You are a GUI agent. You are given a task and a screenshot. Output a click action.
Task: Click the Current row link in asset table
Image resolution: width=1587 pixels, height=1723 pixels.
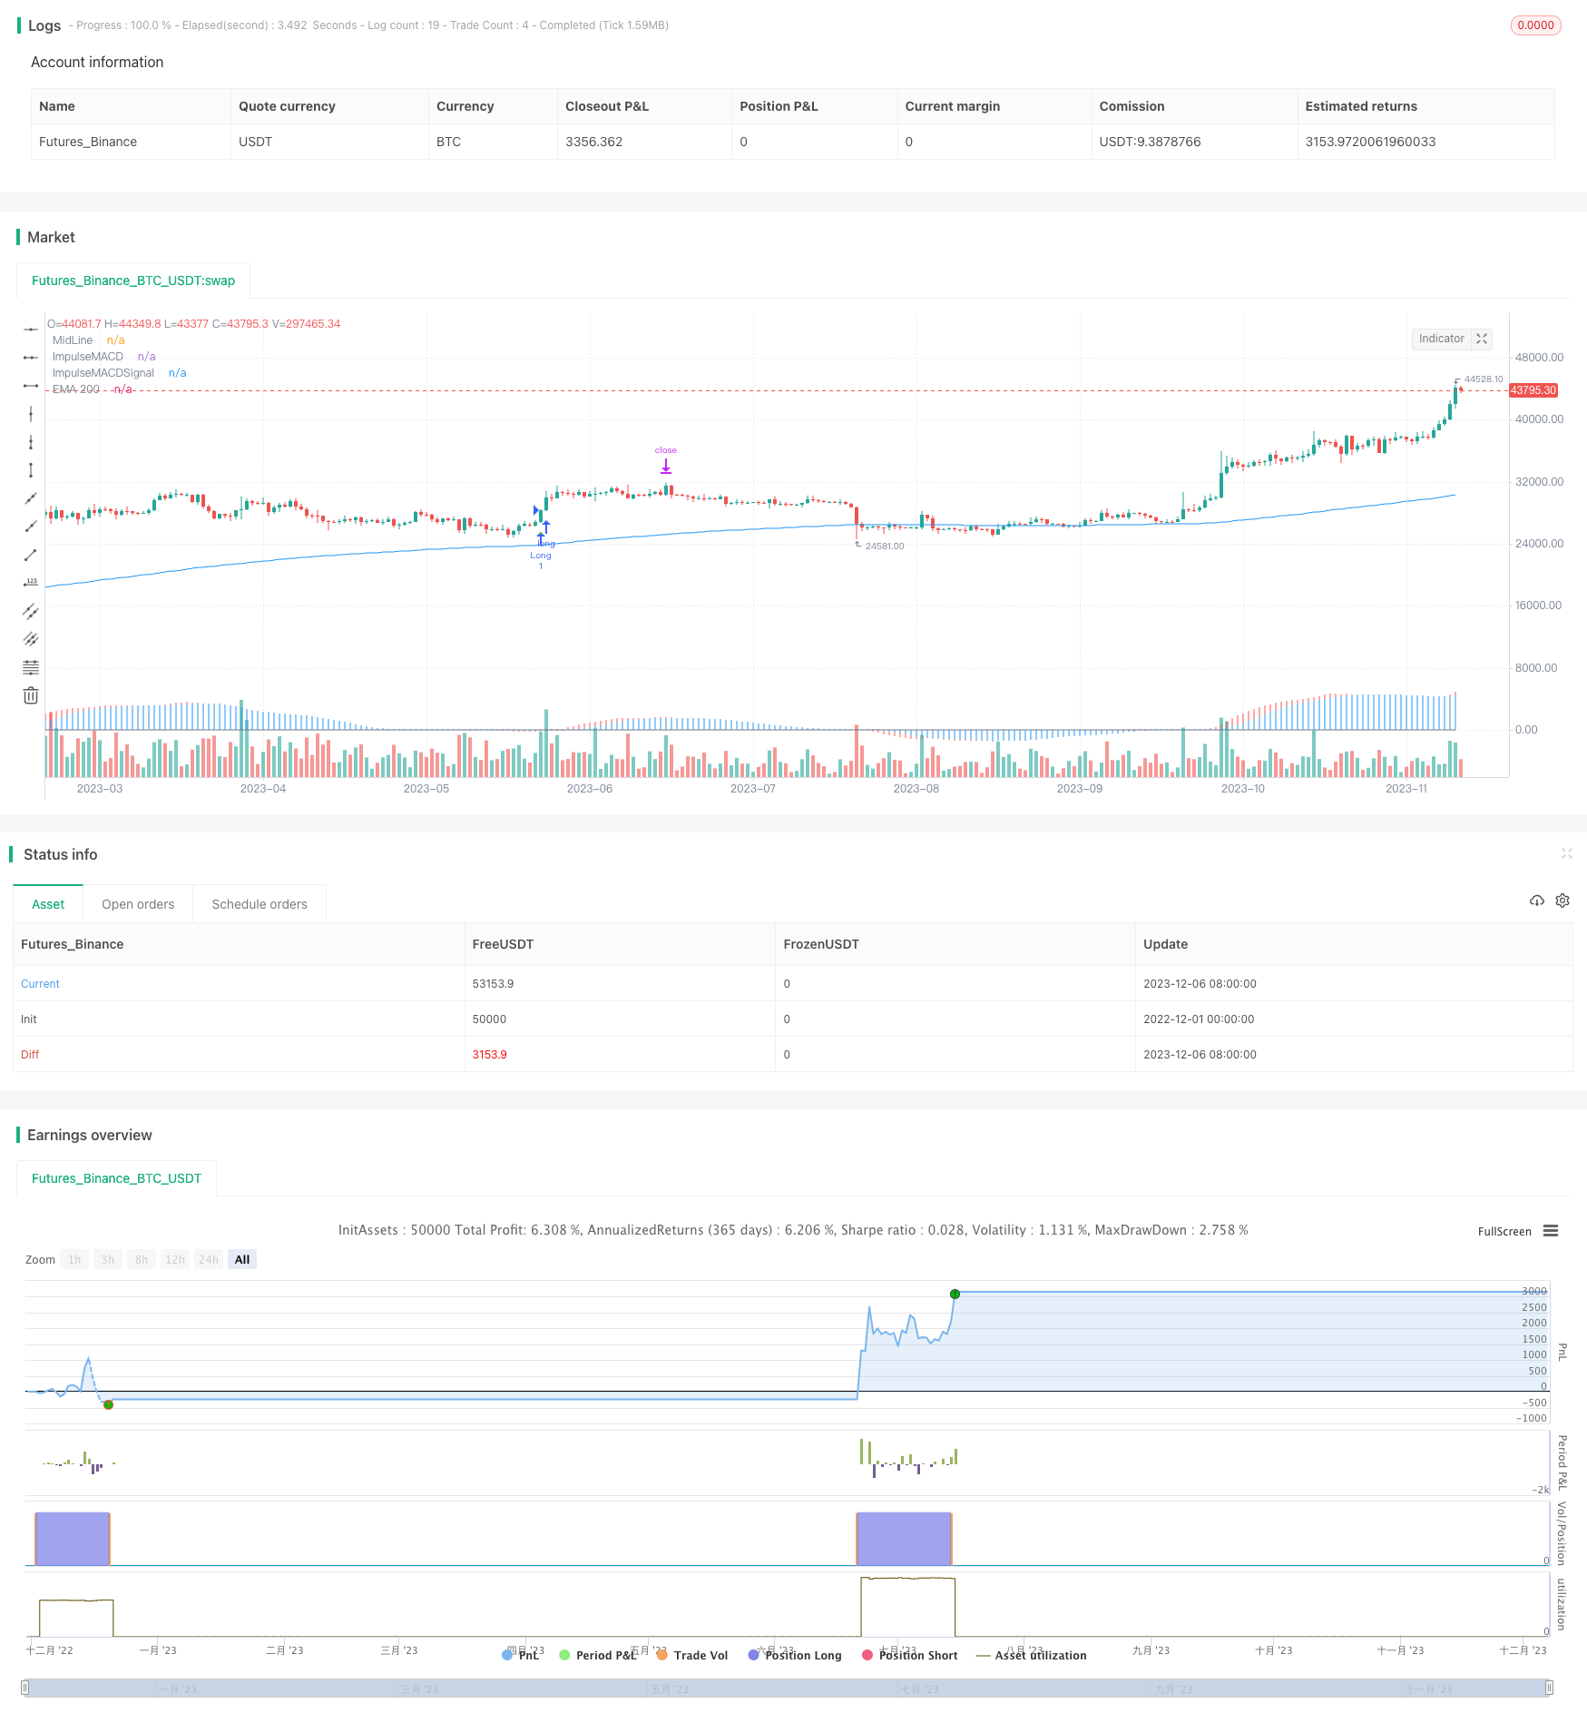(x=40, y=983)
